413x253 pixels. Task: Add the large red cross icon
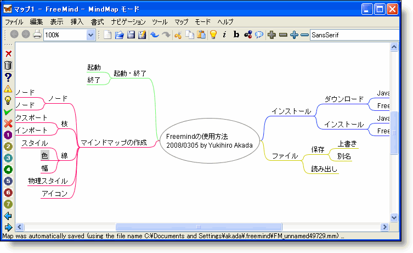[x=8, y=123]
